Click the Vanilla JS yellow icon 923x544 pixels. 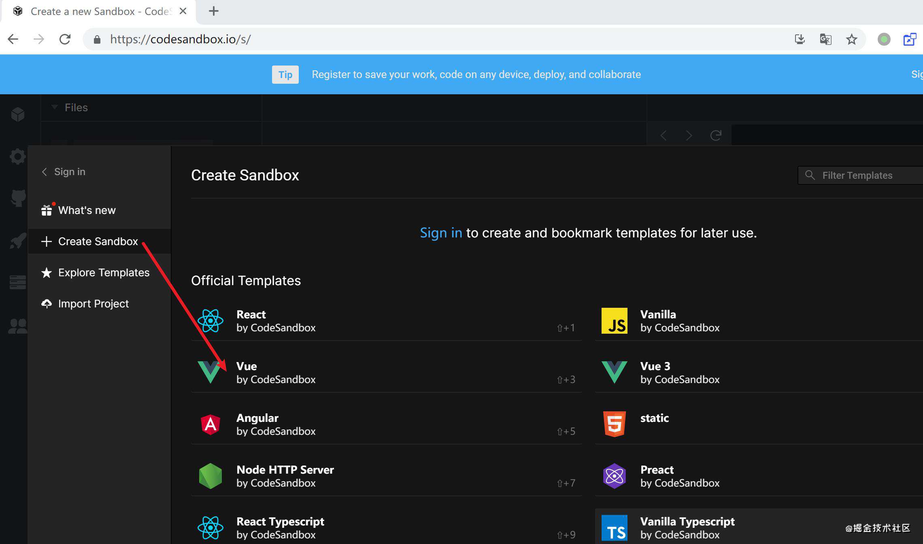(x=615, y=321)
